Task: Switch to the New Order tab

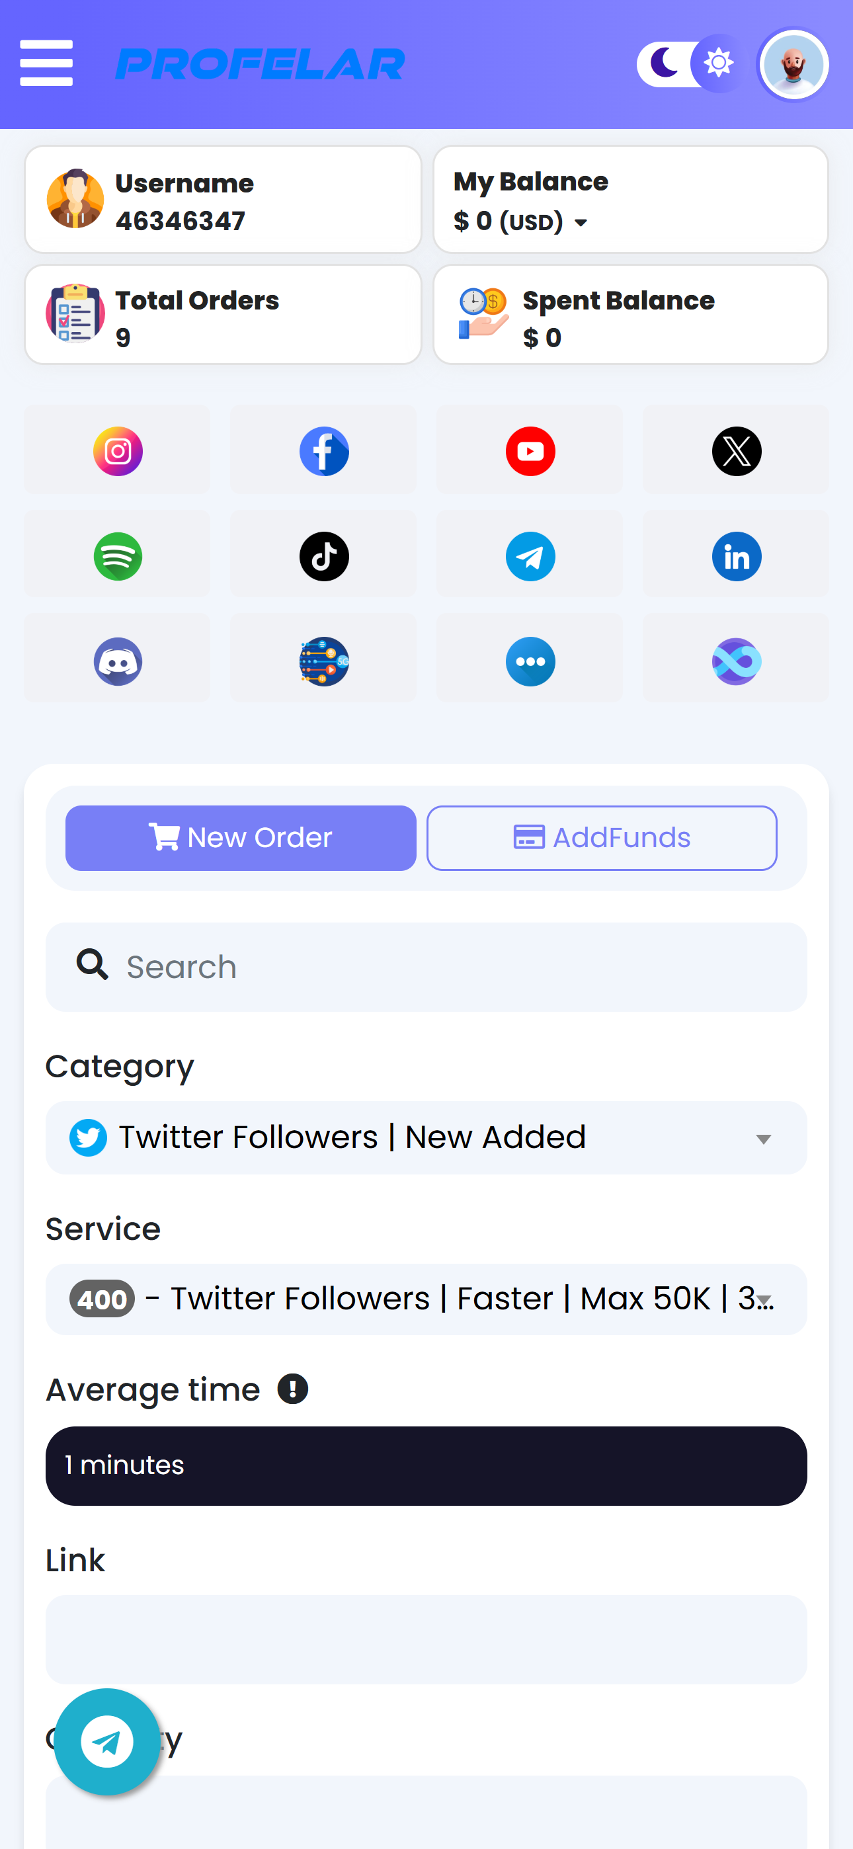Action: tap(241, 838)
